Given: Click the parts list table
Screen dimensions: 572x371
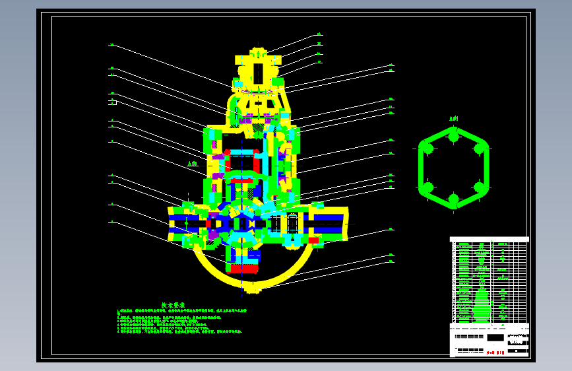Looking at the screenshot, I should click(x=490, y=280).
